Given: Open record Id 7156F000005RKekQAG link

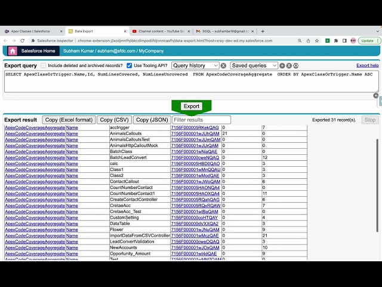Looking at the screenshot, I should tap(195, 127).
